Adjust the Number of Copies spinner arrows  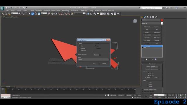100,55
